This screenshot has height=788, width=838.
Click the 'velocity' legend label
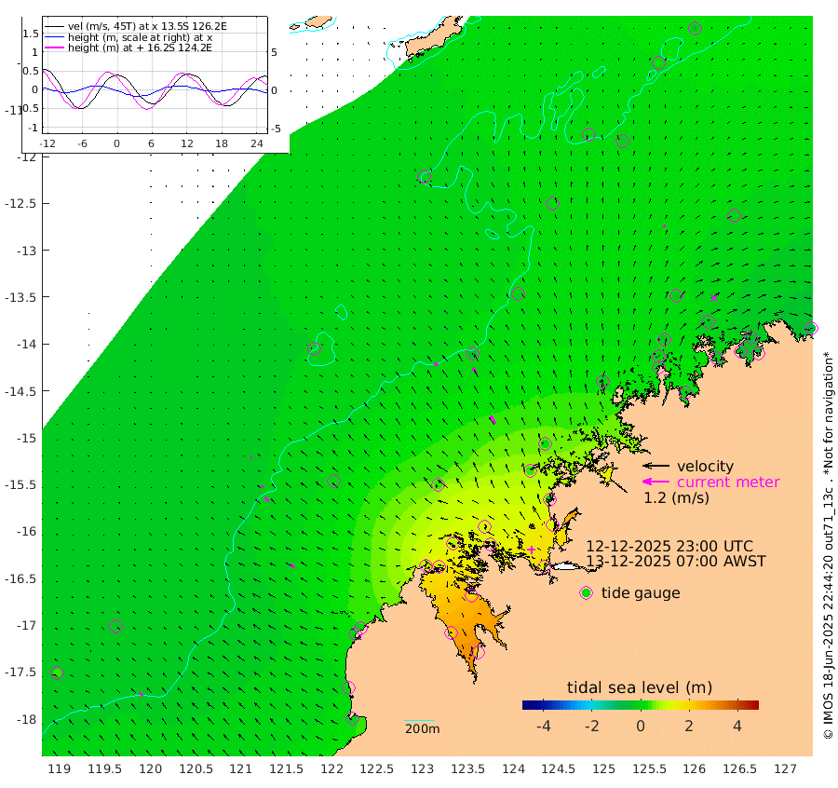click(x=705, y=466)
